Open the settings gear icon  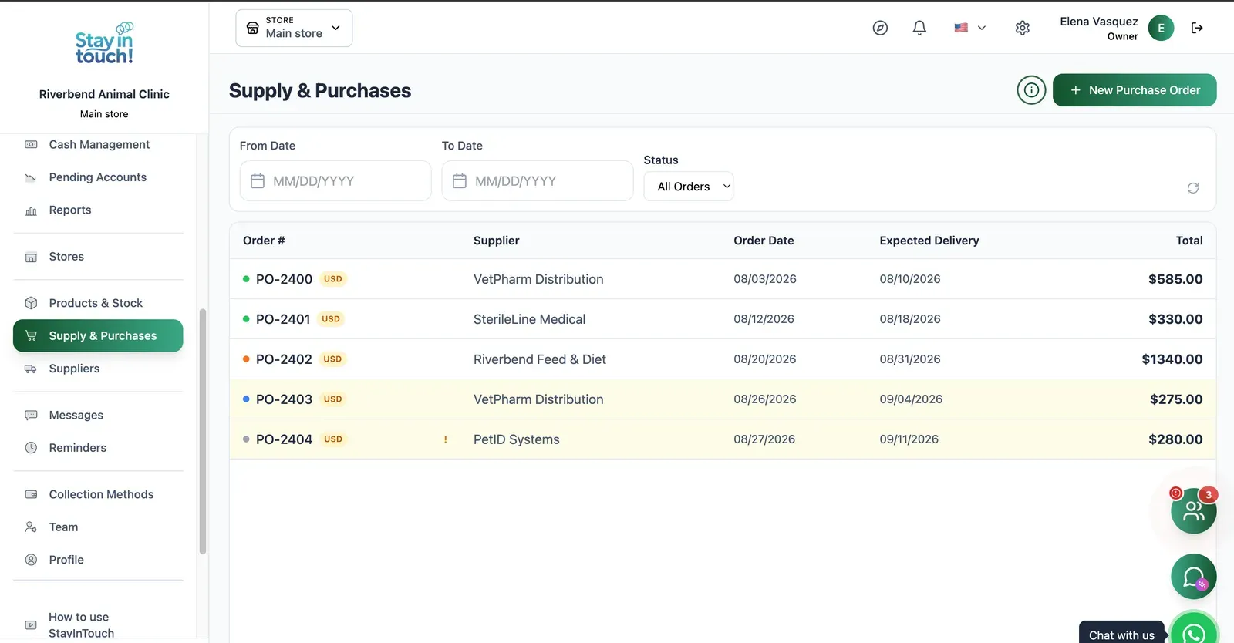pyautogui.click(x=1023, y=28)
